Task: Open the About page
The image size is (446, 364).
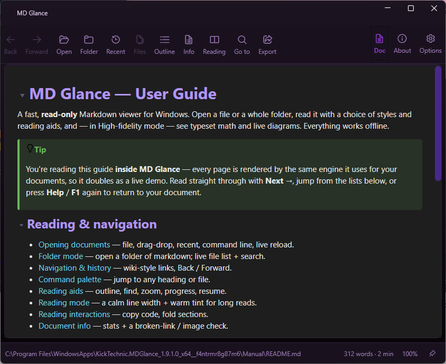Action: tap(402, 43)
